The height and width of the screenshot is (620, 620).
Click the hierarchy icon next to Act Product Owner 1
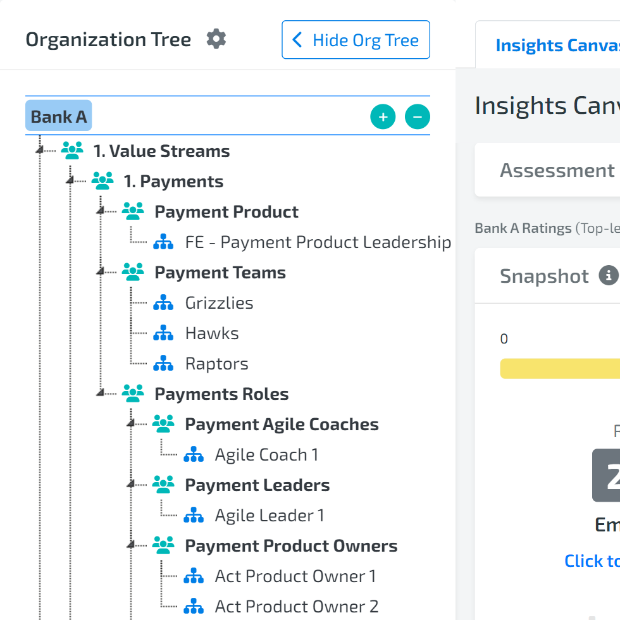pyautogui.click(x=194, y=576)
